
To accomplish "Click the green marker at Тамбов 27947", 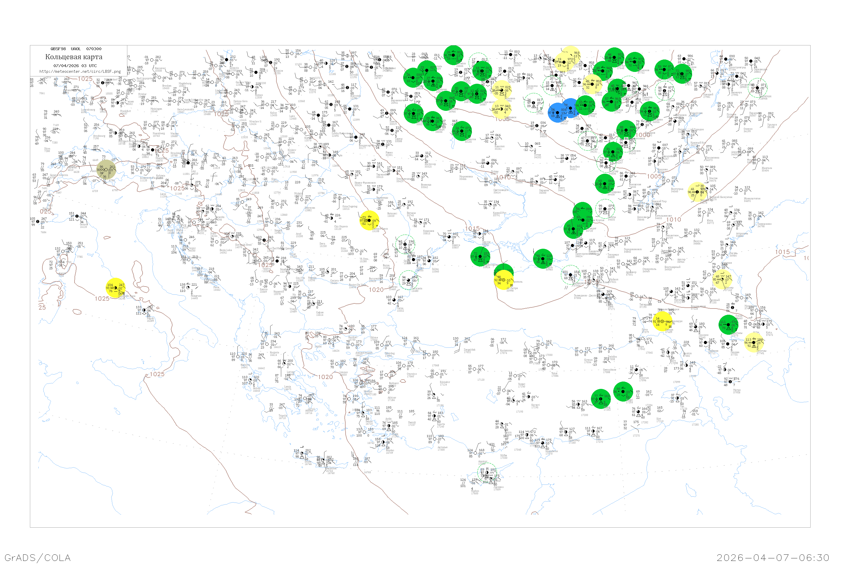I will (611, 102).
